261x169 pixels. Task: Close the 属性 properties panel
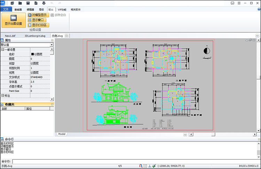(52, 40)
